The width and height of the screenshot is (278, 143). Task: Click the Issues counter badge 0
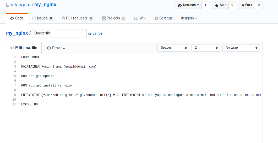tap(51, 18)
